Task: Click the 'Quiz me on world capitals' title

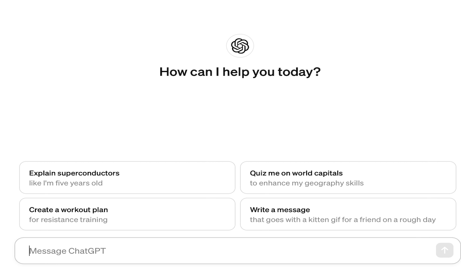Action: tap(296, 173)
